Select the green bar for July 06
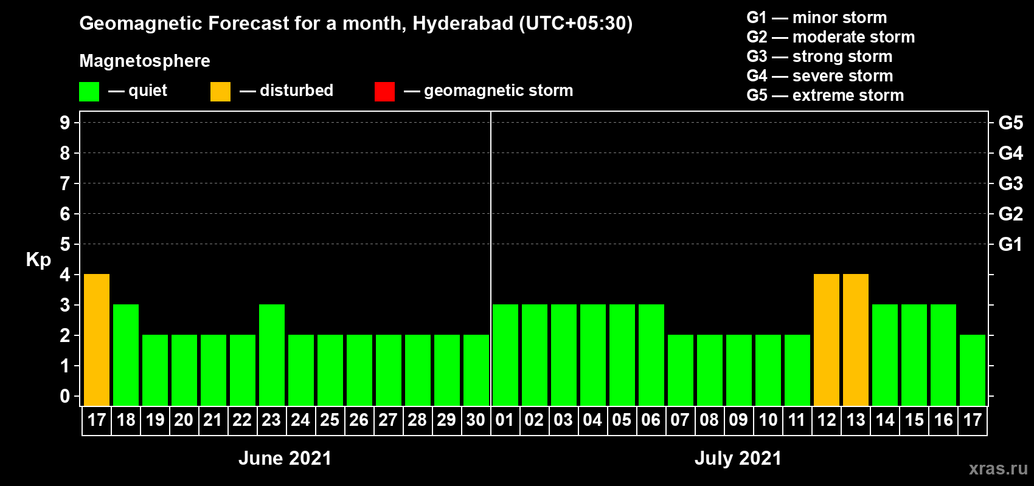 tap(651, 355)
